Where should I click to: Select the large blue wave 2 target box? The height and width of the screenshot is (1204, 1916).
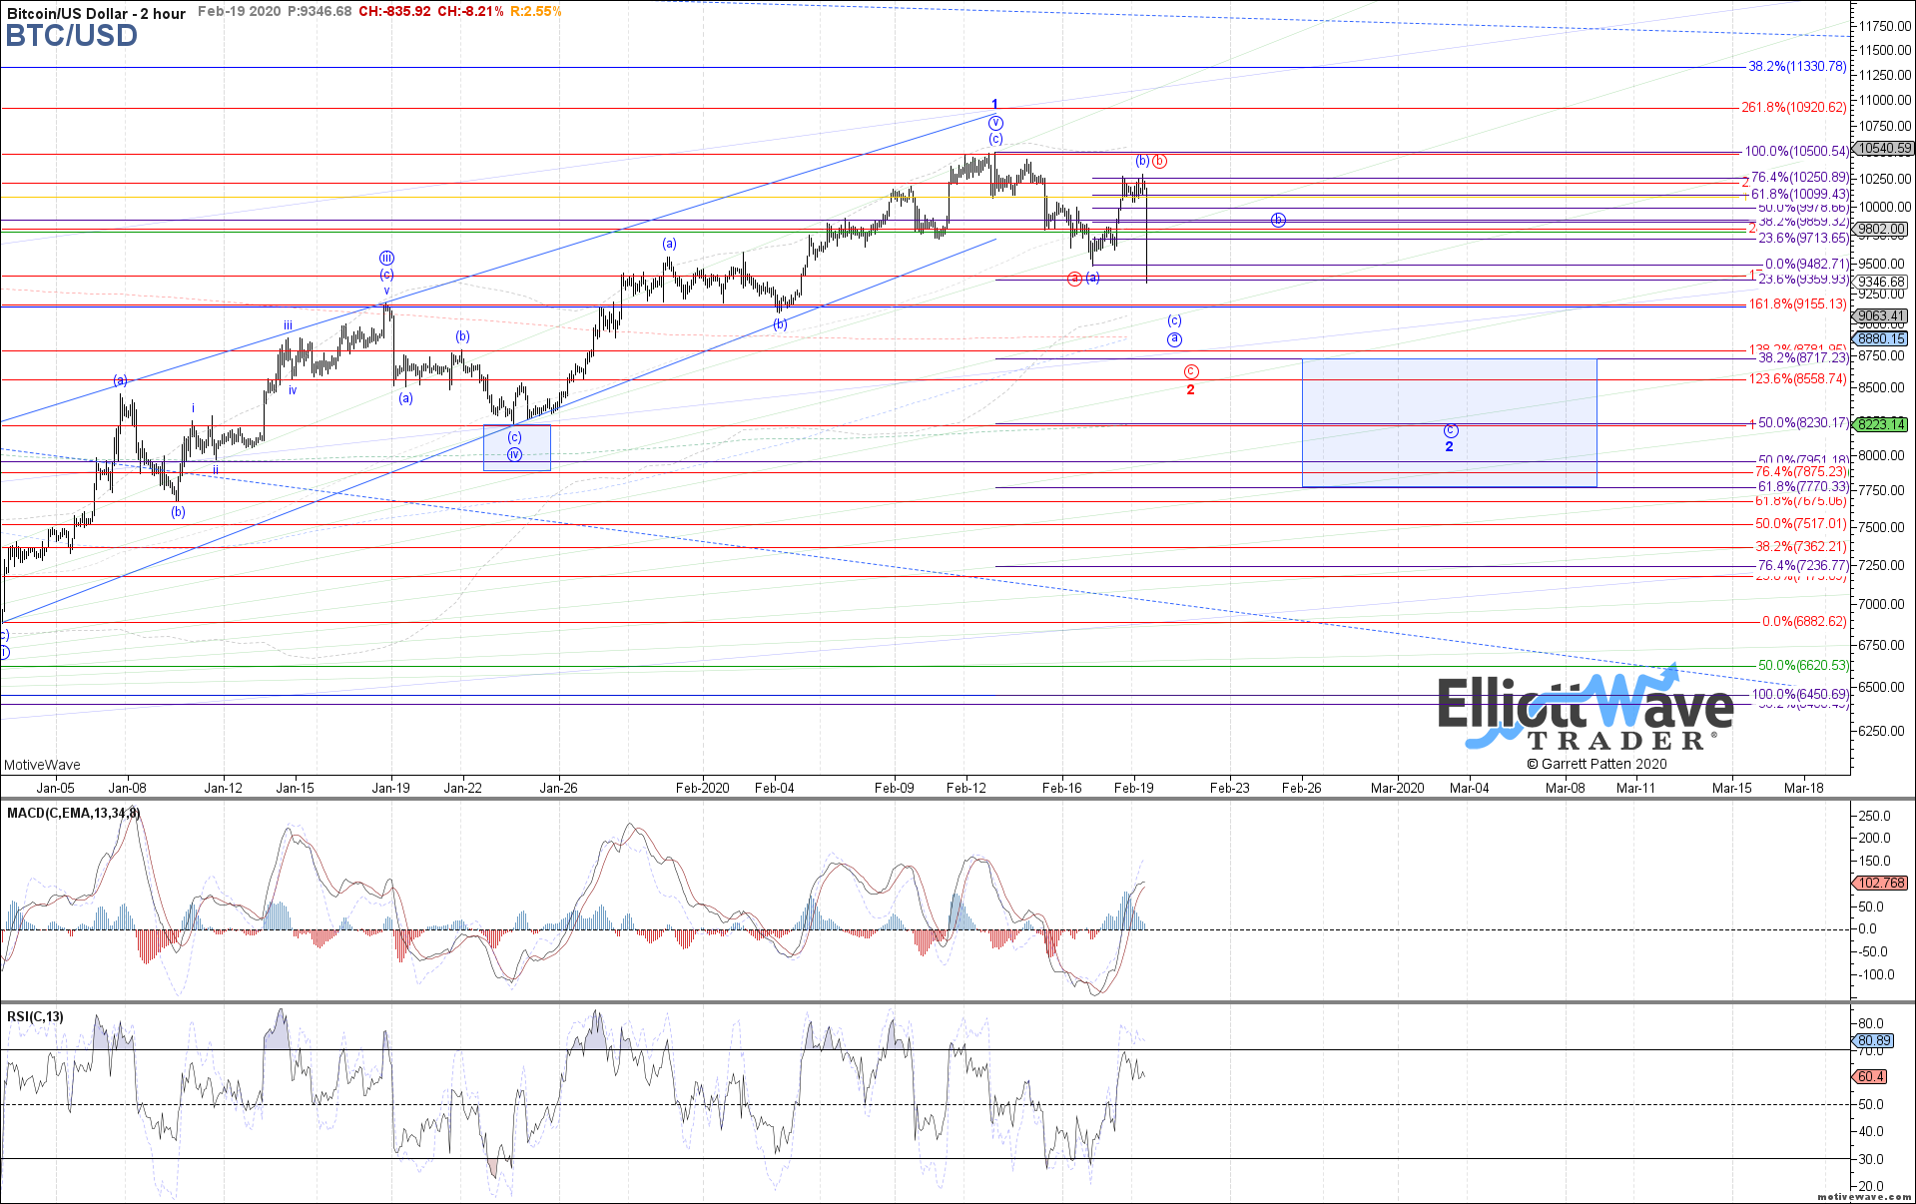point(1449,423)
